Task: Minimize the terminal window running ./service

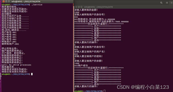Action: pos(6,1)
